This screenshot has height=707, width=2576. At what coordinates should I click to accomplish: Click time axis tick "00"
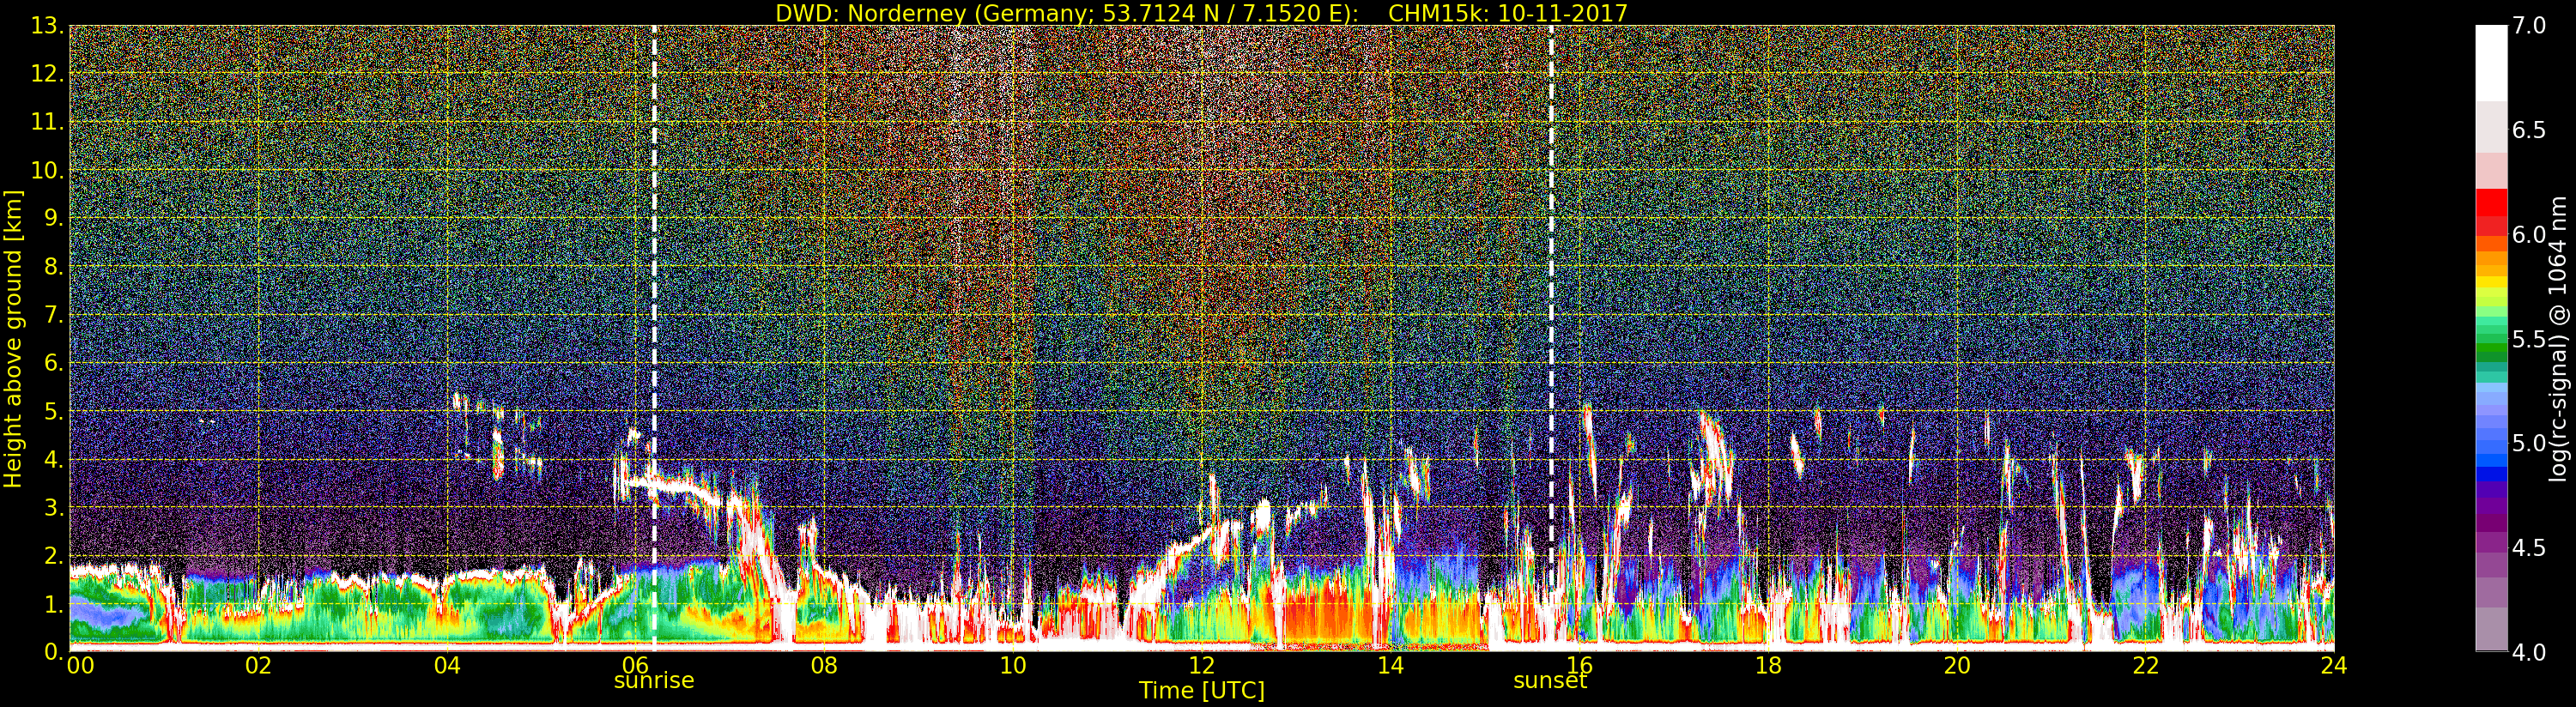tap(80, 666)
